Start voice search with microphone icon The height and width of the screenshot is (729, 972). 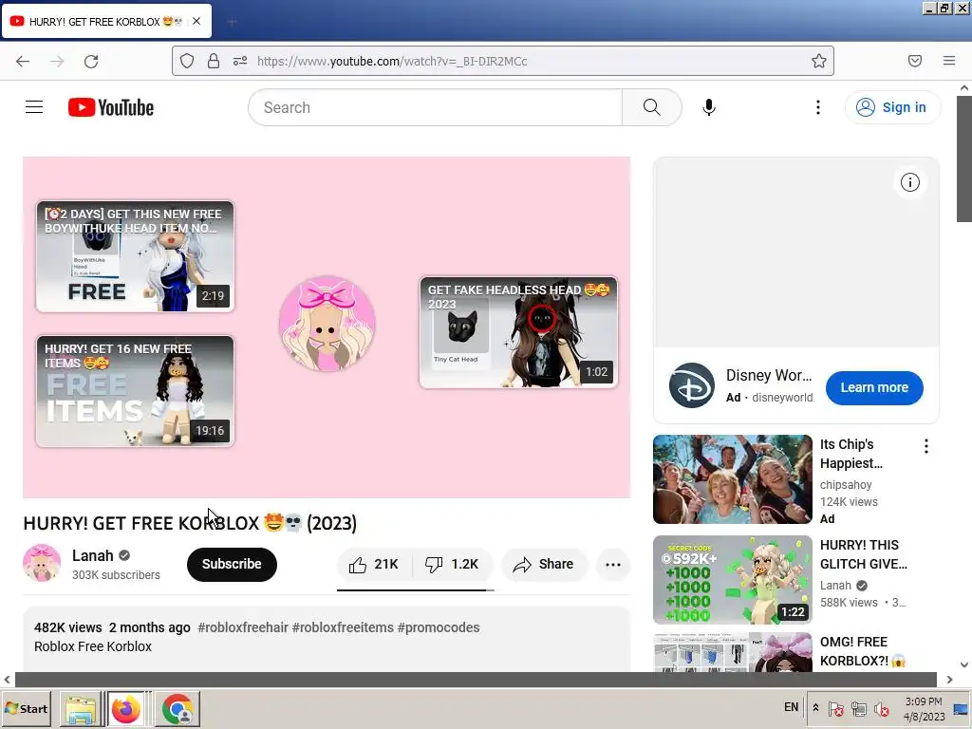coord(708,107)
